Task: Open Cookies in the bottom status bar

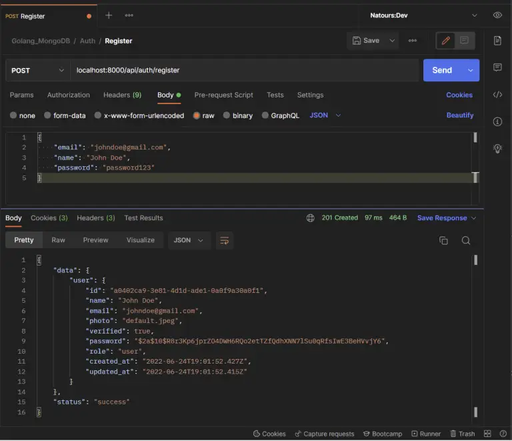Action: click(269, 434)
